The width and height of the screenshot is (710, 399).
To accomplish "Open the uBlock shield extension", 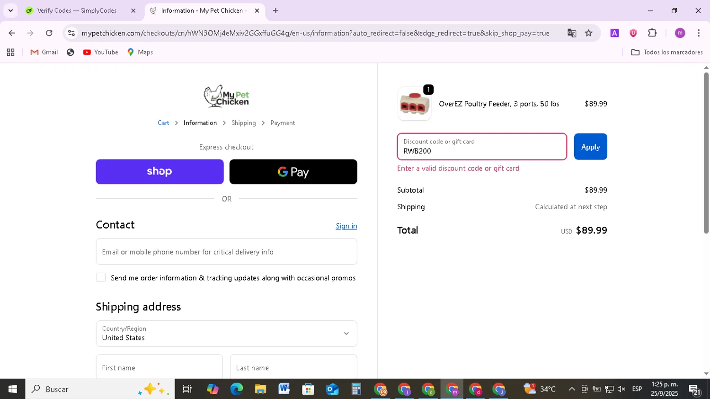I will [633, 33].
